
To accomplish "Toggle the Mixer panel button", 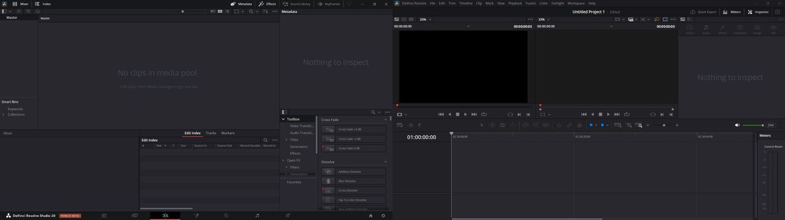I will coord(20,4).
